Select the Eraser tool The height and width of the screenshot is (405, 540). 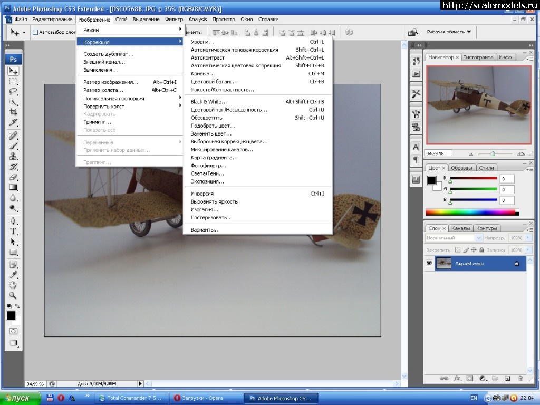[14, 177]
